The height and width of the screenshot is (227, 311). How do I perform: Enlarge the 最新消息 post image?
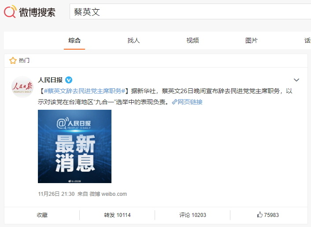[74, 146]
